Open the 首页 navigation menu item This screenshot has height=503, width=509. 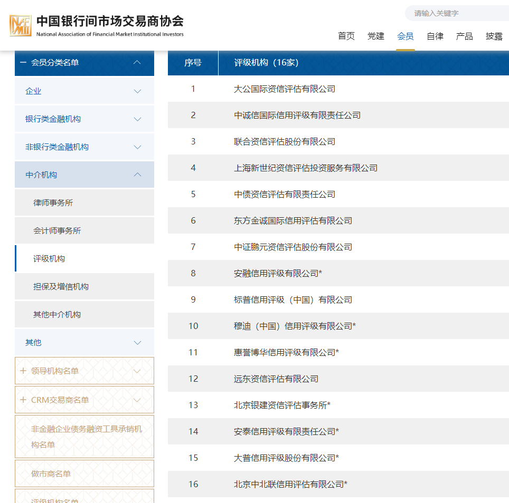point(346,36)
